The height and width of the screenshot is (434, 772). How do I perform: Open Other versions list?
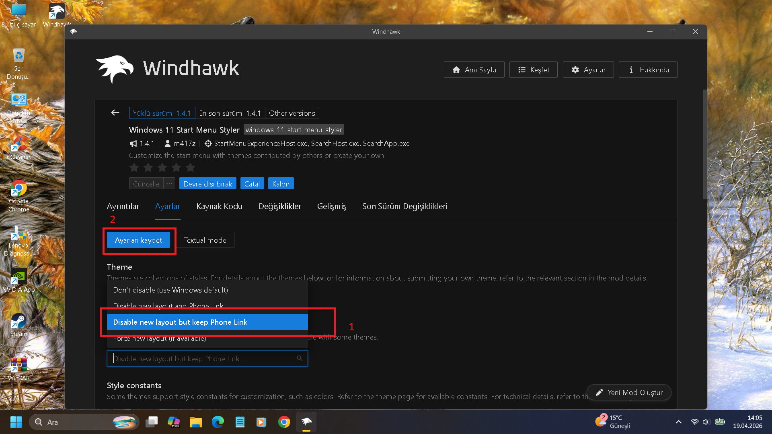tap(292, 113)
